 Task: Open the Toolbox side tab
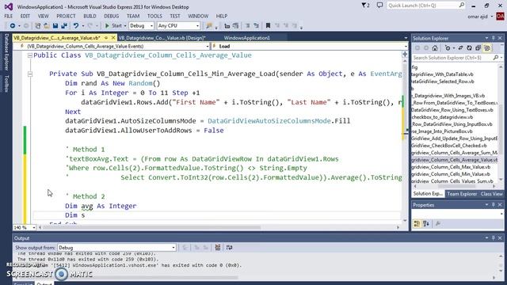click(x=6, y=84)
